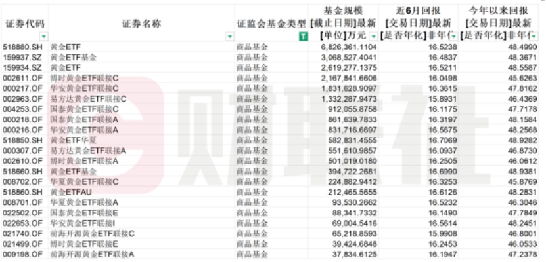Open the 近6月回报 column filter dropdown

(454, 36)
